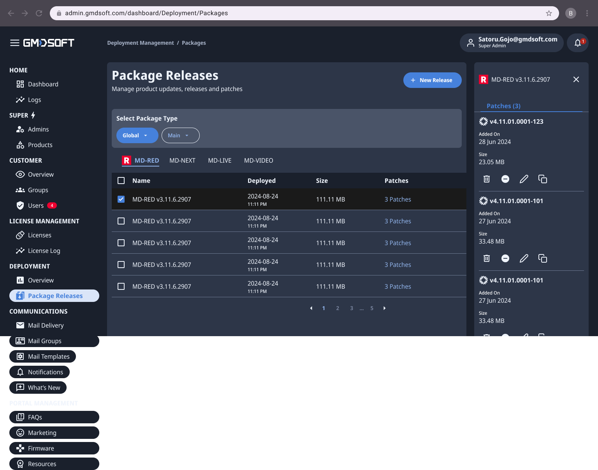Uncheck the first MD-RED v3.11.6.2907 row

tap(121, 199)
